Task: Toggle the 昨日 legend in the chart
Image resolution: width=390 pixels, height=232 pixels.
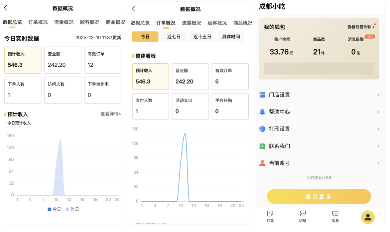Action: coord(72,209)
